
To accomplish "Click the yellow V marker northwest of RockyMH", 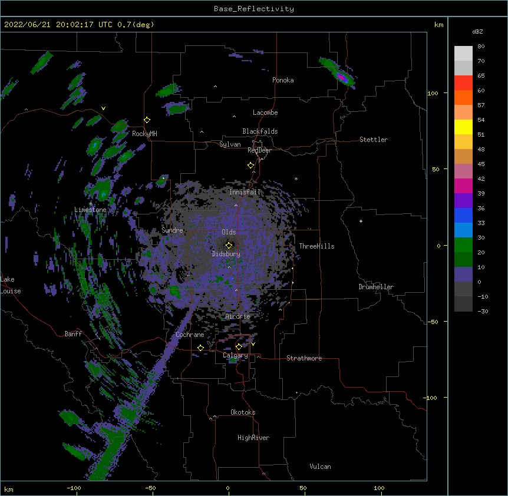I will tap(103, 108).
